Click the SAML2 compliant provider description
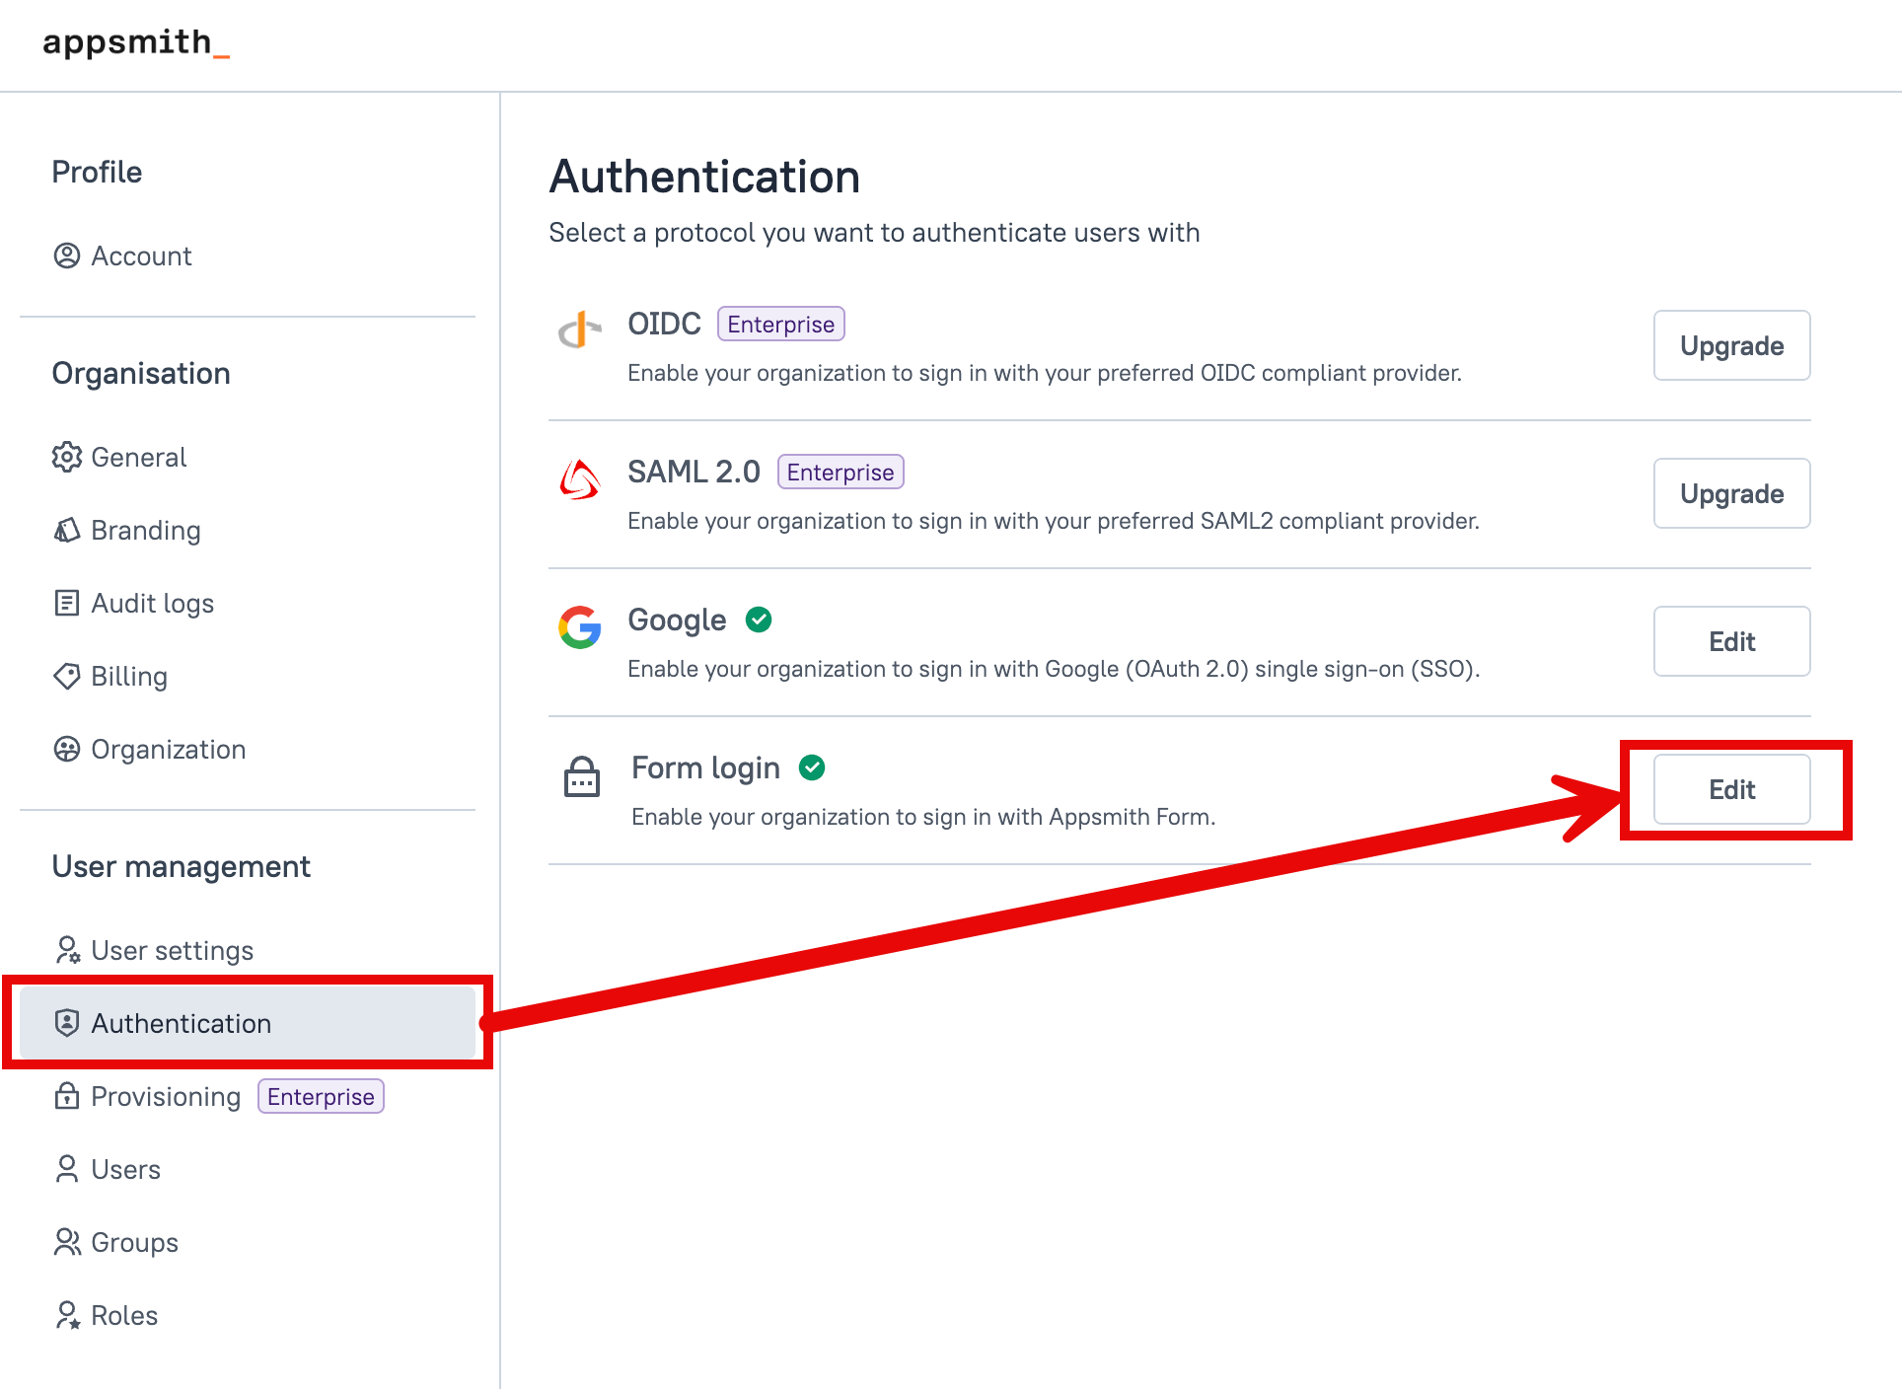 1054,521
